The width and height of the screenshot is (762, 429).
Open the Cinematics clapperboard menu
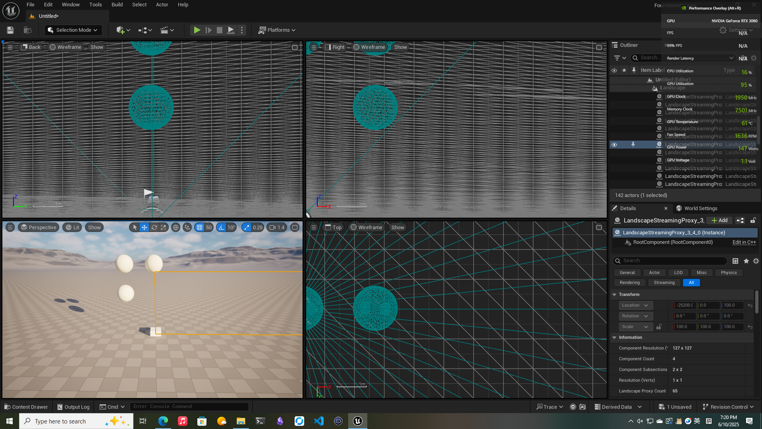[167, 30]
